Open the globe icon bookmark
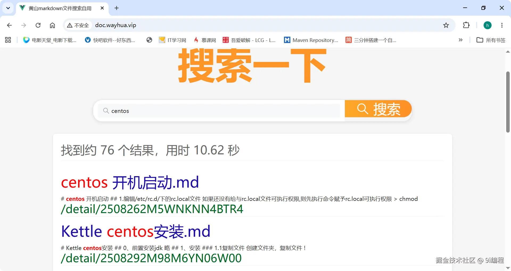Viewport: 511px width, 271px height. [149, 40]
